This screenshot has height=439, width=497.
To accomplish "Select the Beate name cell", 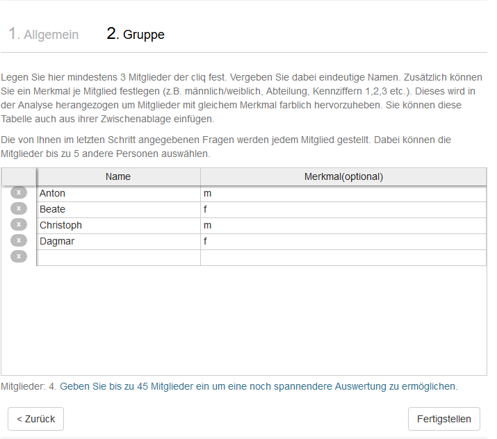I will [119, 210].
